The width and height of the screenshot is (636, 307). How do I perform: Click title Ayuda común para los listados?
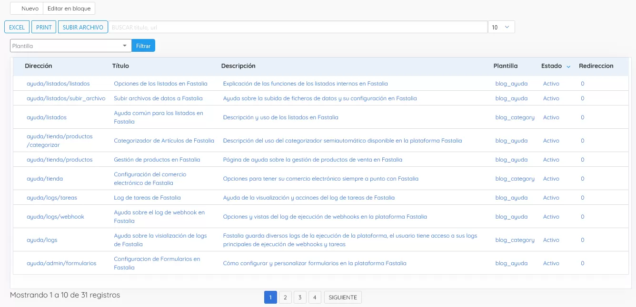click(159, 117)
